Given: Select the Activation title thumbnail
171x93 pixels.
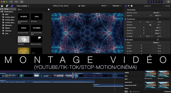Looking at the screenshot, I should coord(24,39).
